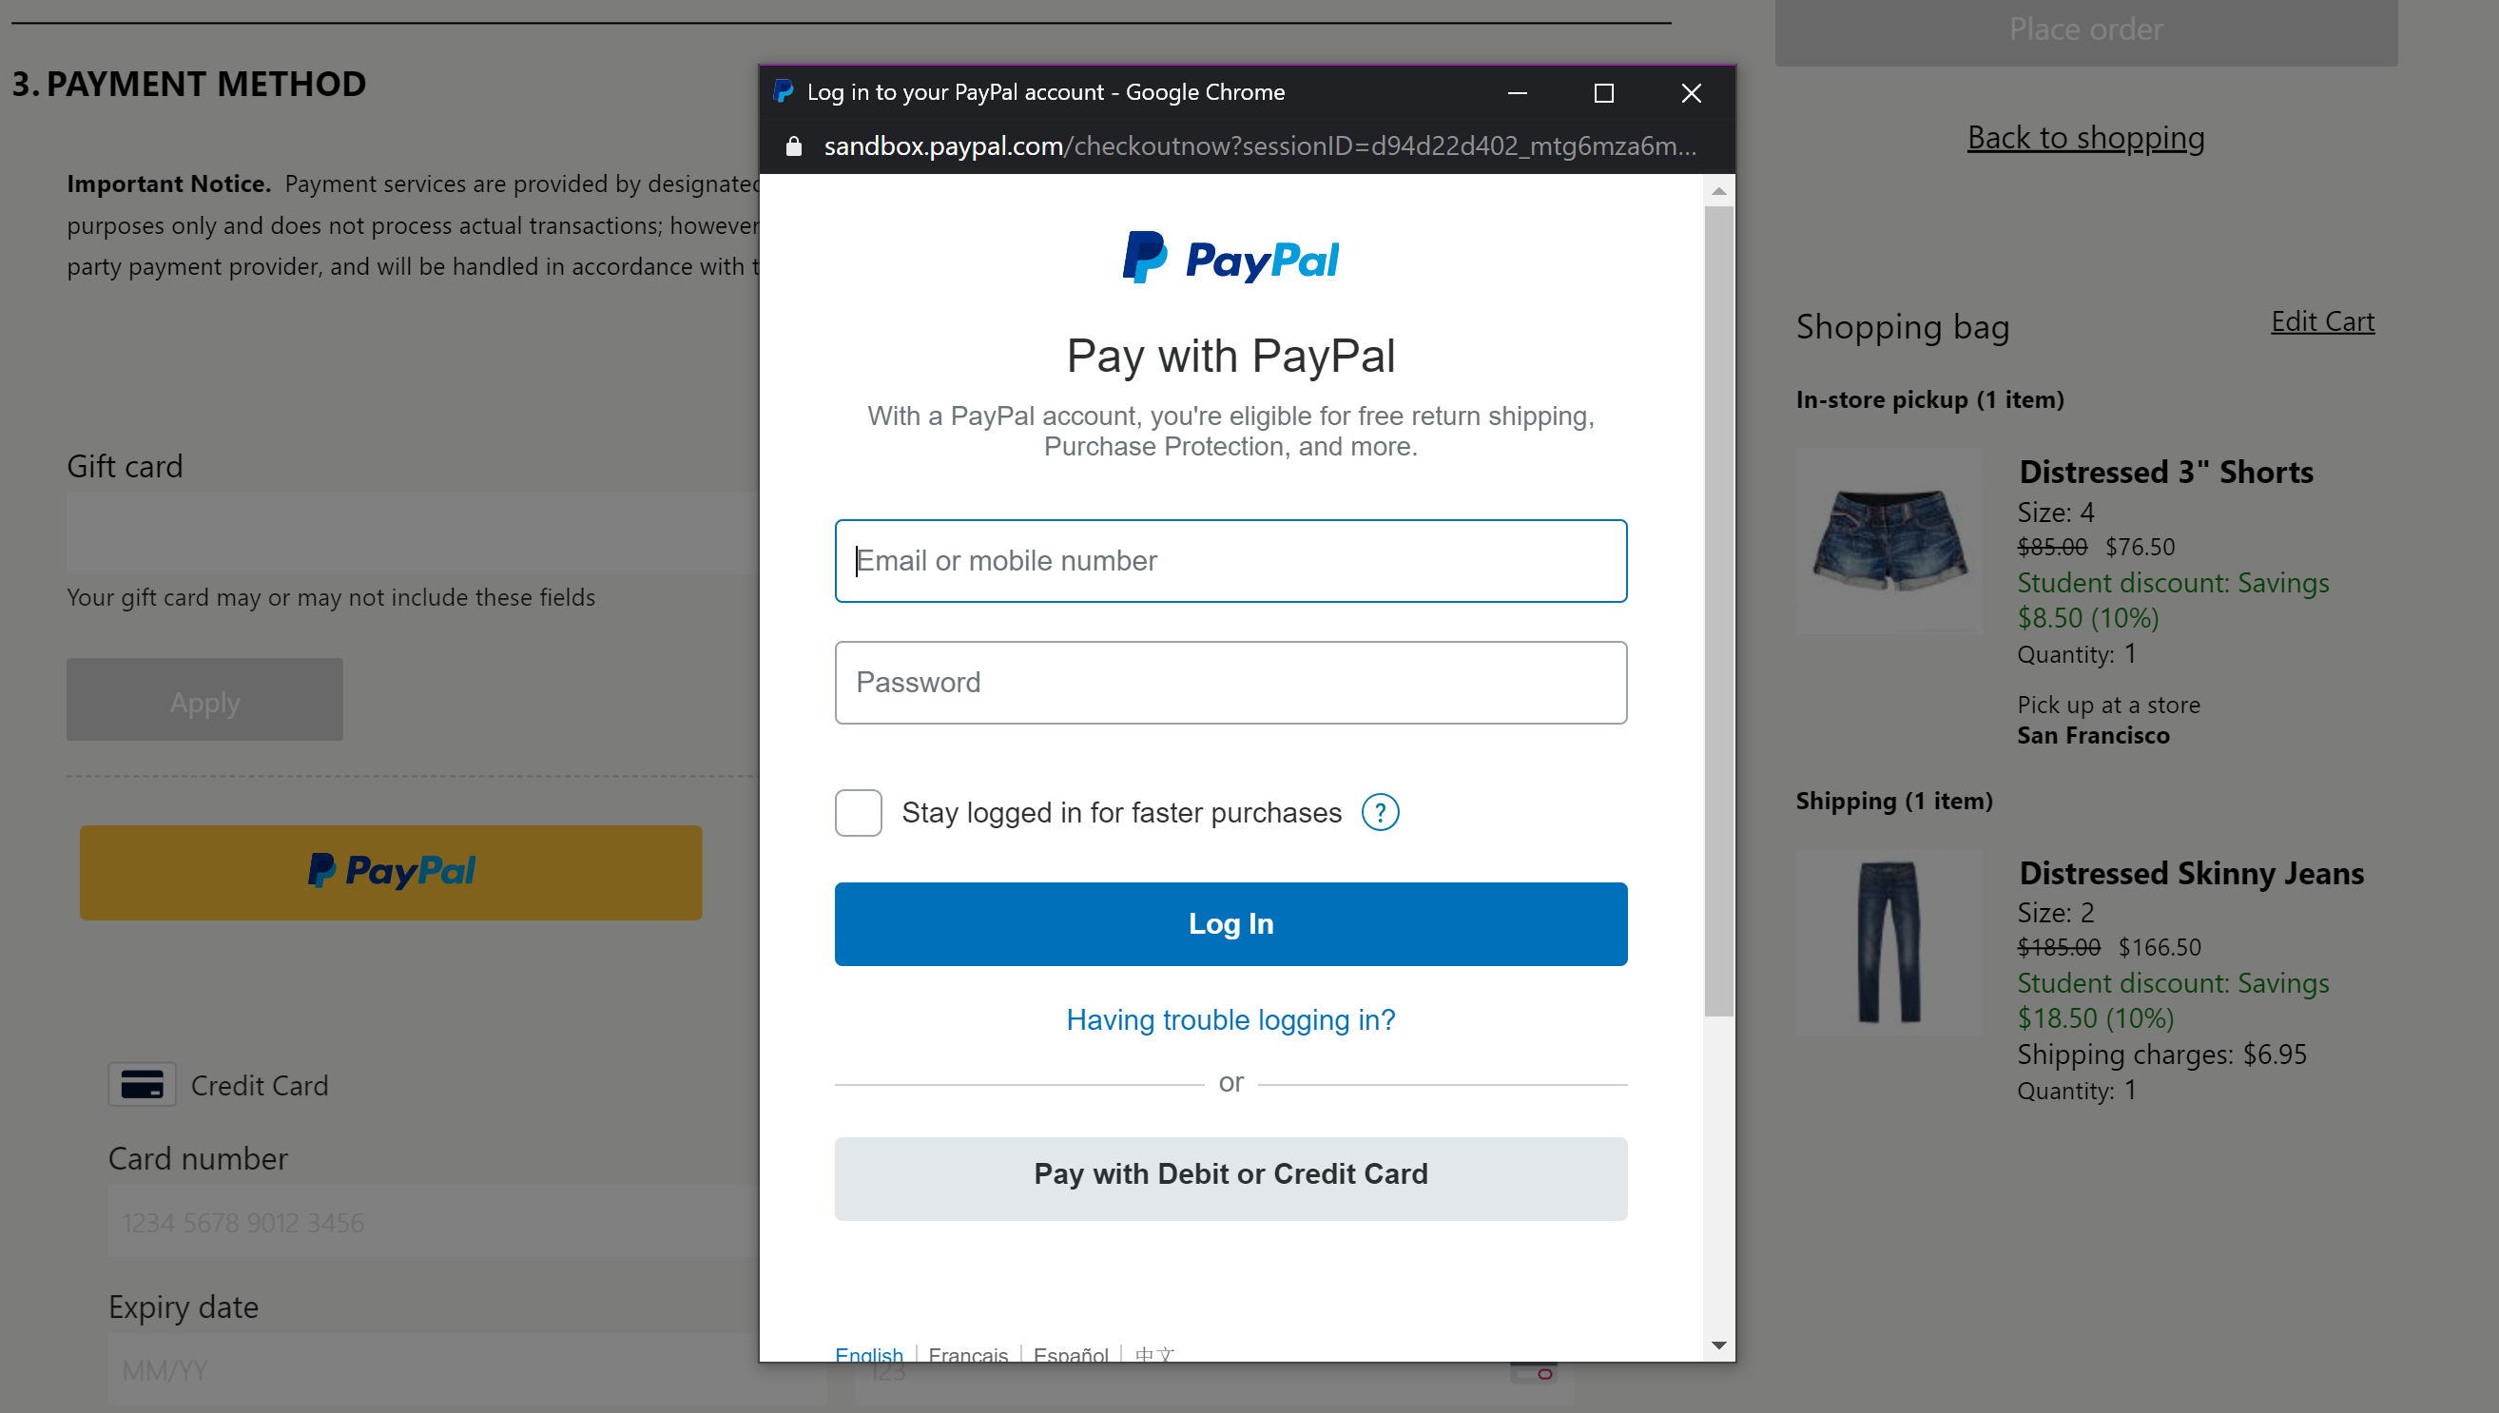Click the email or mobile number input field
This screenshot has width=2499, height=1413.
point(1229,560)
